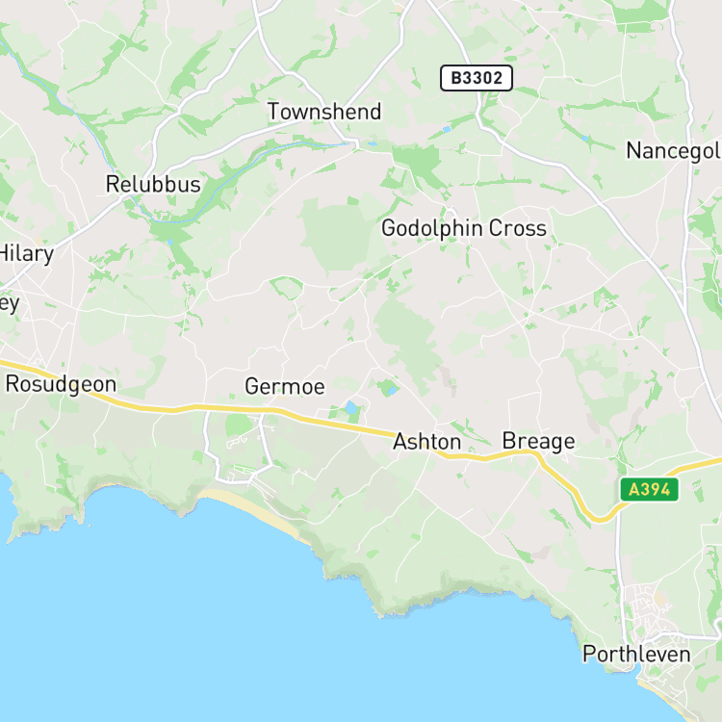Click the partially visible Hilary label
Viewport: 722px width, 722px height.
point(27,254)
